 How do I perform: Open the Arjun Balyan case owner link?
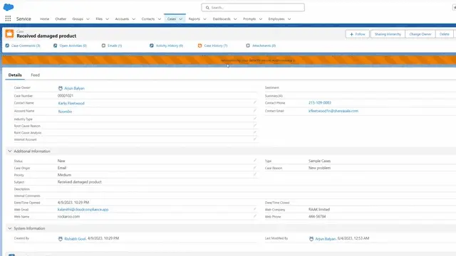(x=74, y=88)
